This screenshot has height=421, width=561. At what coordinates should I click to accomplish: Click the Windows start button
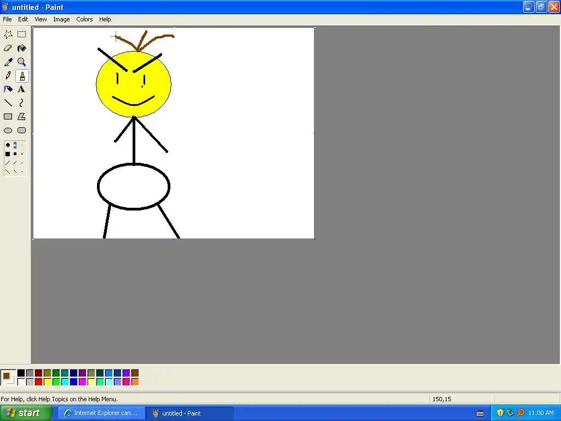coord(26,413)
